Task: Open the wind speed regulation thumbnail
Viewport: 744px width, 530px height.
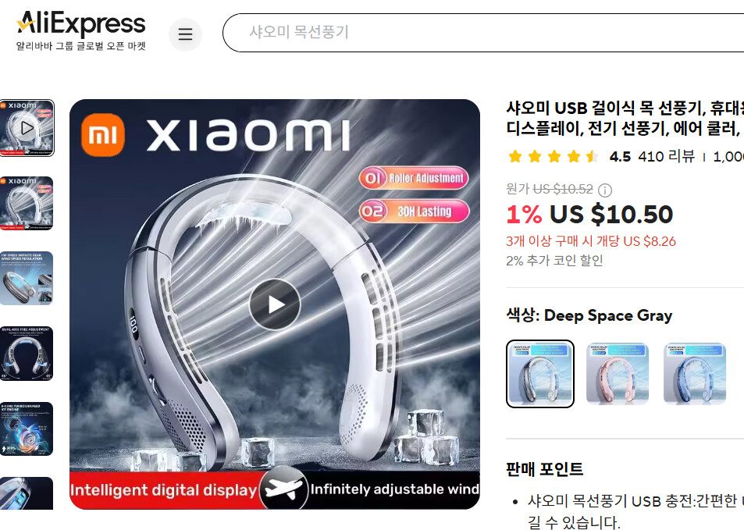Action: (x=27, y=278)
